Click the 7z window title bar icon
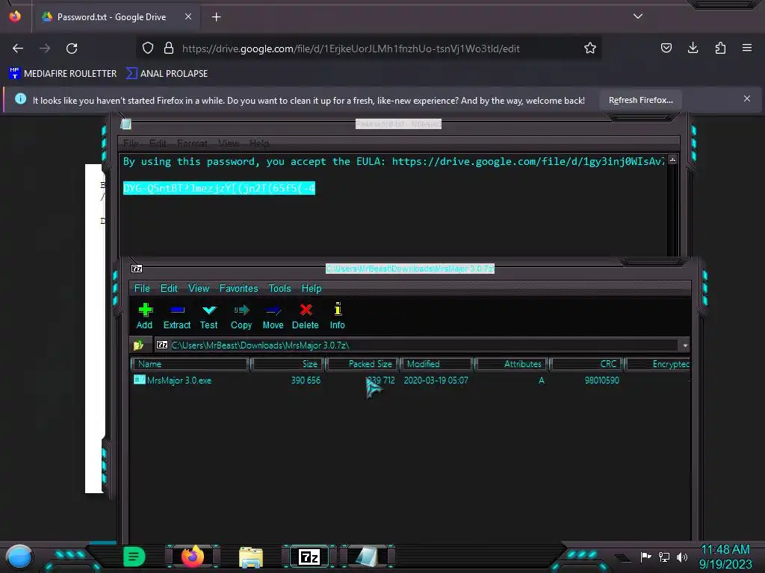The height and width of the screenshot is (573, 765). click(x=137, y=269)
